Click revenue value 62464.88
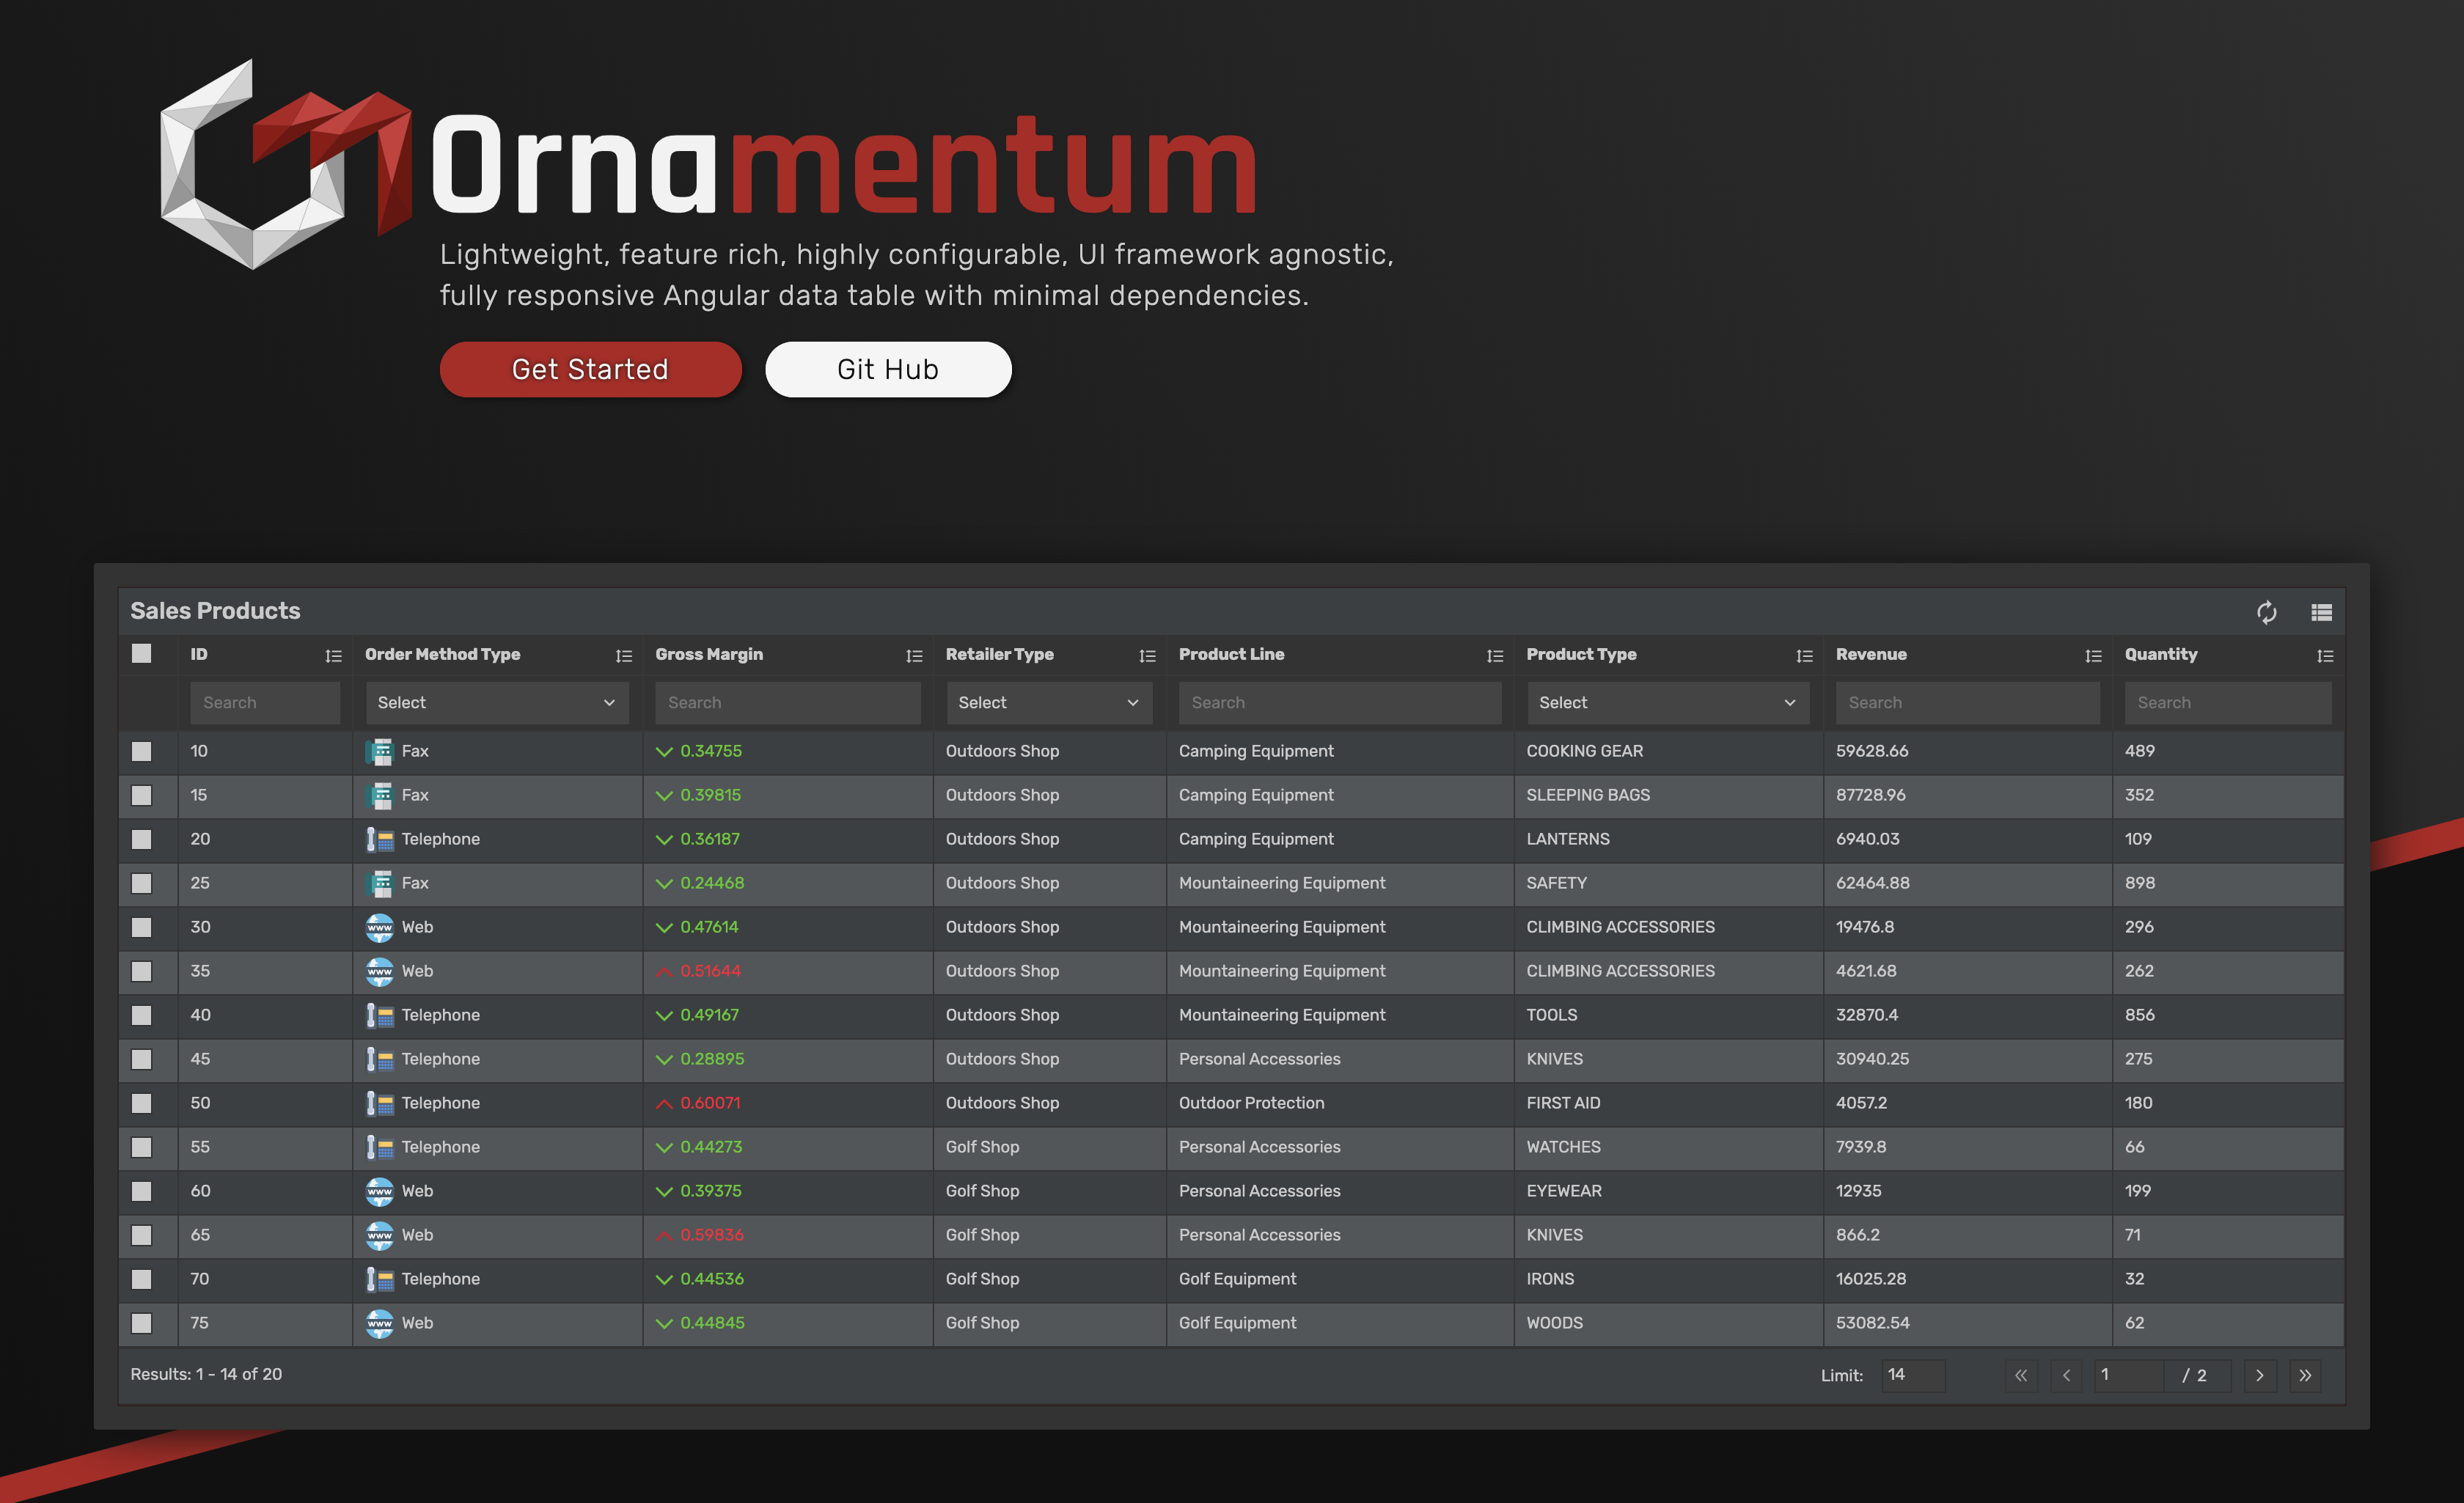The width and height of the screenshot is (2464, 1503). pos(1872,883)
